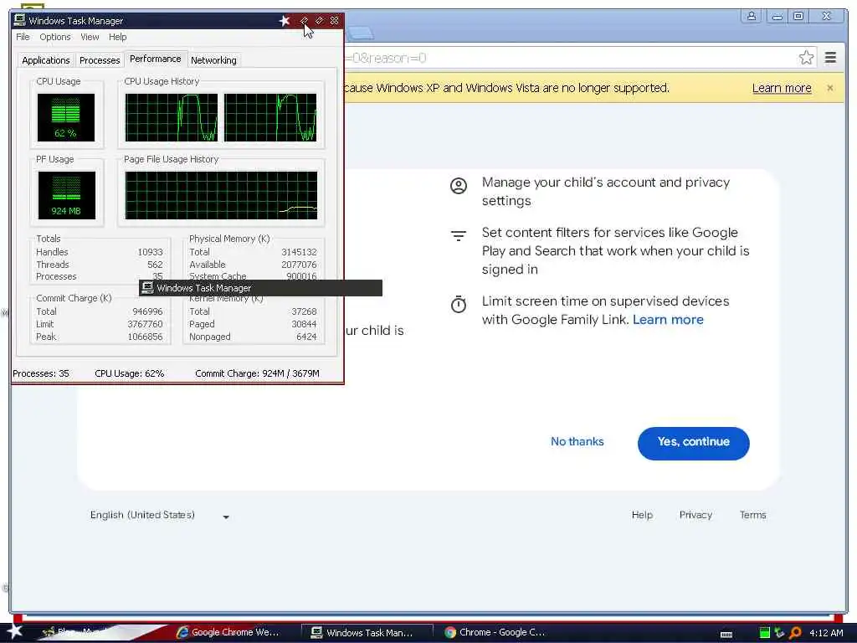Open Chrome's new tab button
Viewport: 857px width, 643px height.
[x=360, y=33]
